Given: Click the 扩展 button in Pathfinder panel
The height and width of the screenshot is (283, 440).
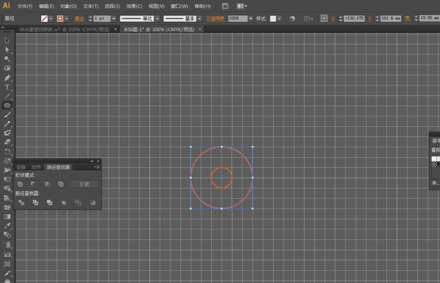Looking at the screenshot, I should (x=85, y=184).
